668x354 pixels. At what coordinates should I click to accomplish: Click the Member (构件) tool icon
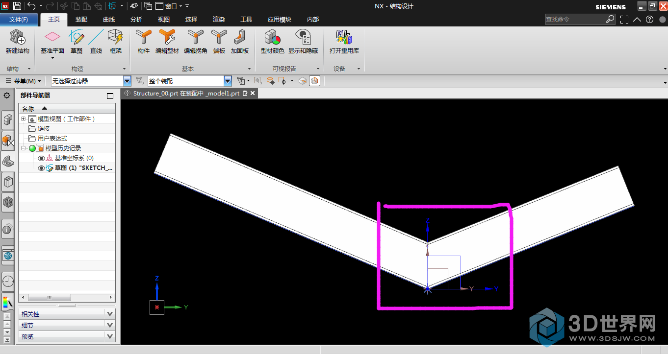(143, 37)
